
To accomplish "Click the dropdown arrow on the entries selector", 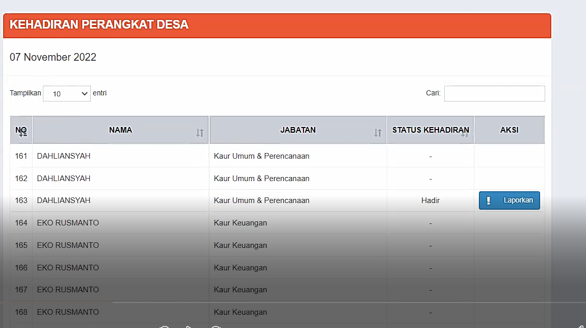I will coord(85,93).
